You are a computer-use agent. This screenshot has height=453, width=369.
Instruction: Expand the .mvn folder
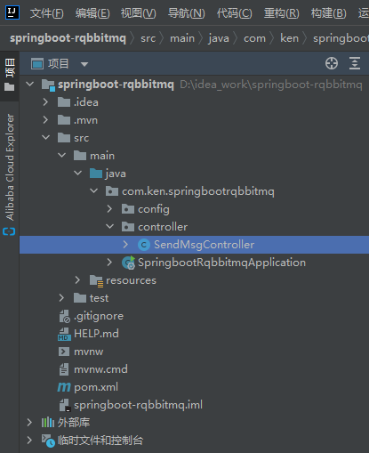click(45, 120)
